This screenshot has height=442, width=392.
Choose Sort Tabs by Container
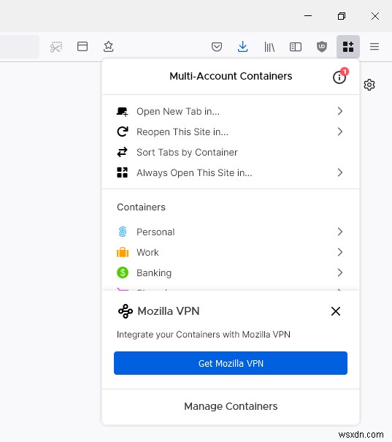coord(231,152)
